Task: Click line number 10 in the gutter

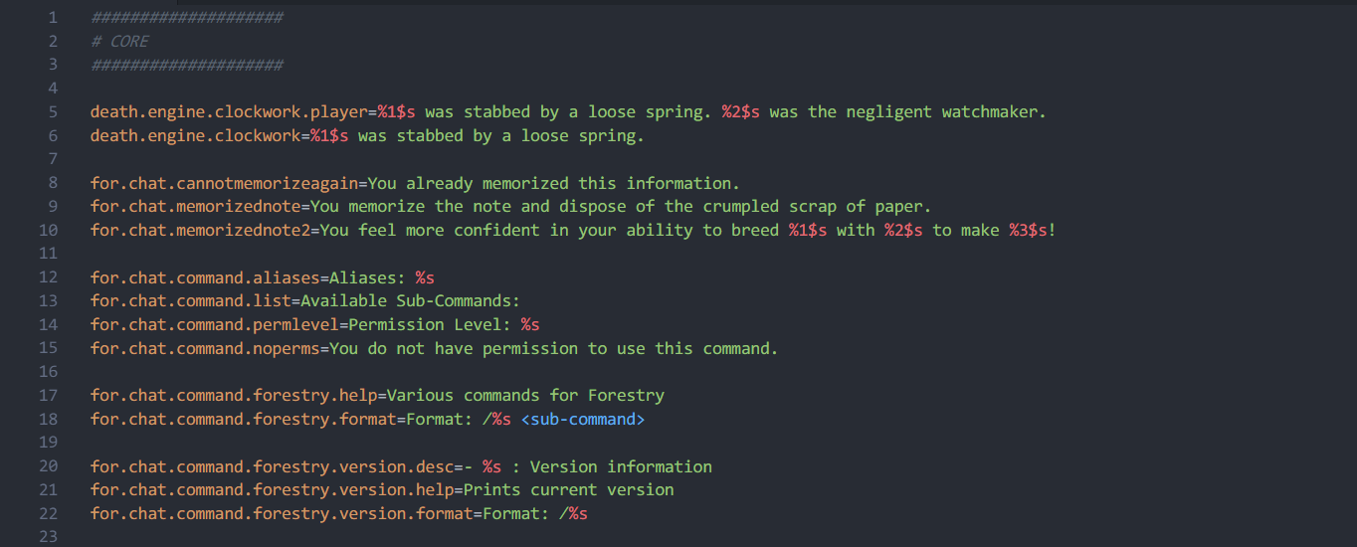Action: (49, 230)
